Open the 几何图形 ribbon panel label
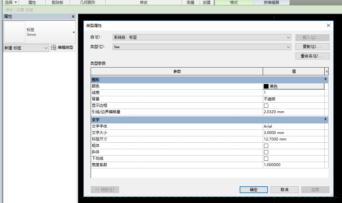The width and height of the screenshot is (342, 203). point(88,2)
